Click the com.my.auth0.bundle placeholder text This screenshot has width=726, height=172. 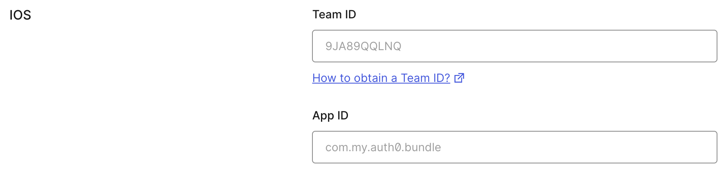tap(383, 148)
